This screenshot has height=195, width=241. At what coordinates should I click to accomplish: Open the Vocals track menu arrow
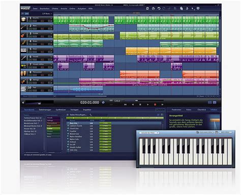[51, 57]
